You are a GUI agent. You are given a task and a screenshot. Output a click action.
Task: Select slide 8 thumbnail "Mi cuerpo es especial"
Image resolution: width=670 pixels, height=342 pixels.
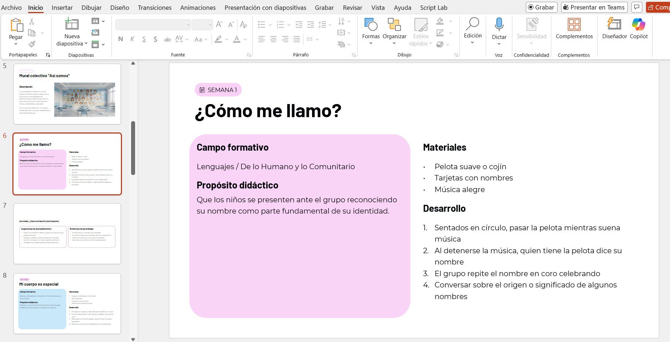(67, 303)
